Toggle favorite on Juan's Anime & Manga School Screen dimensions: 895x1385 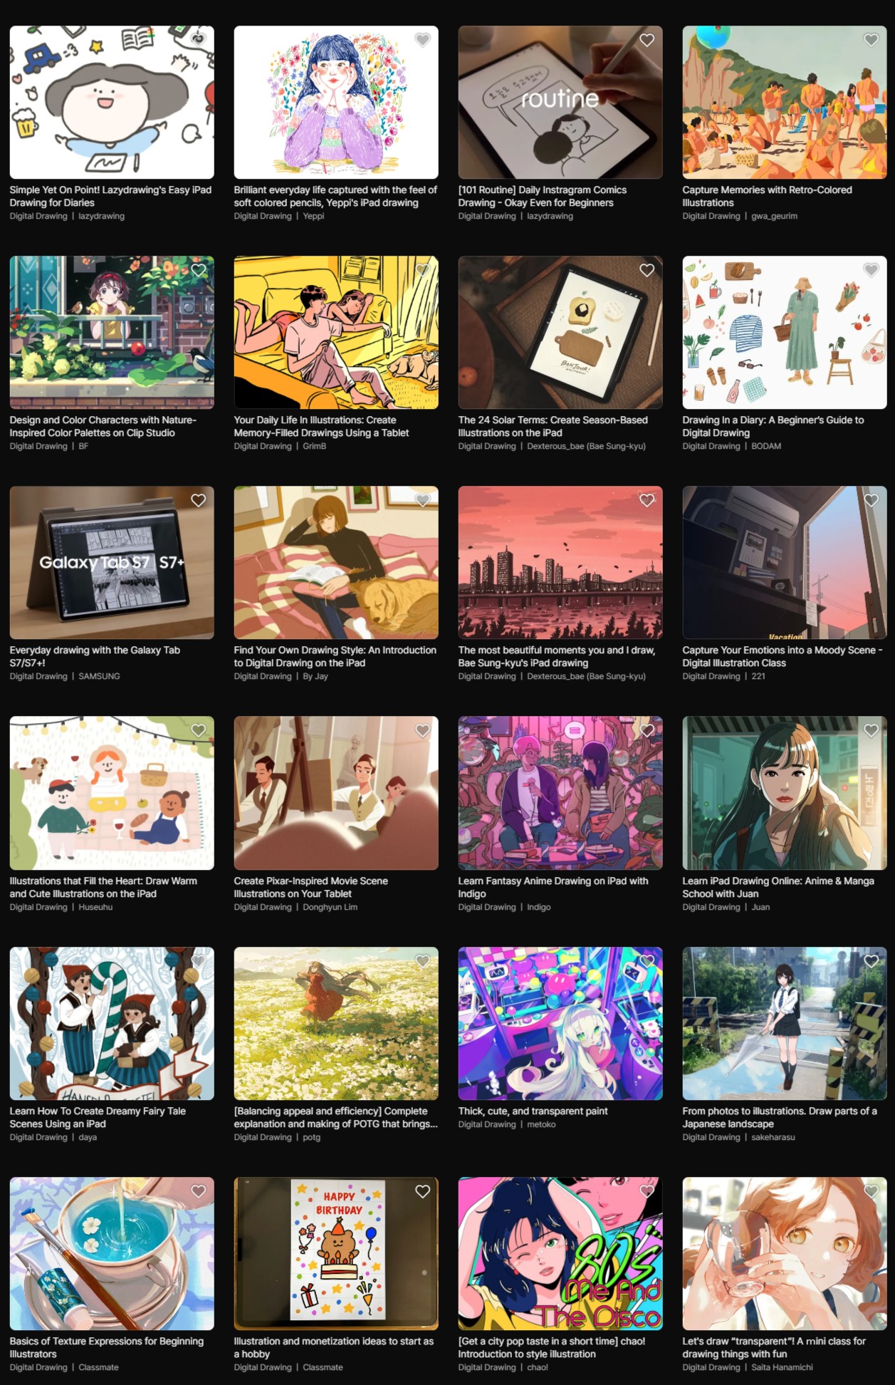tap(872, 730)
